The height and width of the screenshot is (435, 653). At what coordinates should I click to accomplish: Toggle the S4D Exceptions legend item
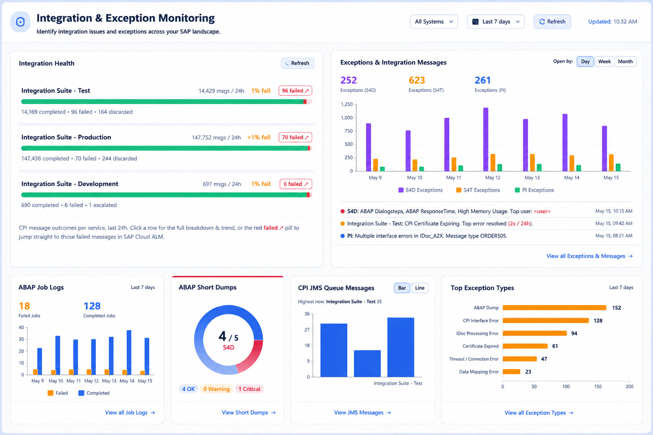click(420, 190)
